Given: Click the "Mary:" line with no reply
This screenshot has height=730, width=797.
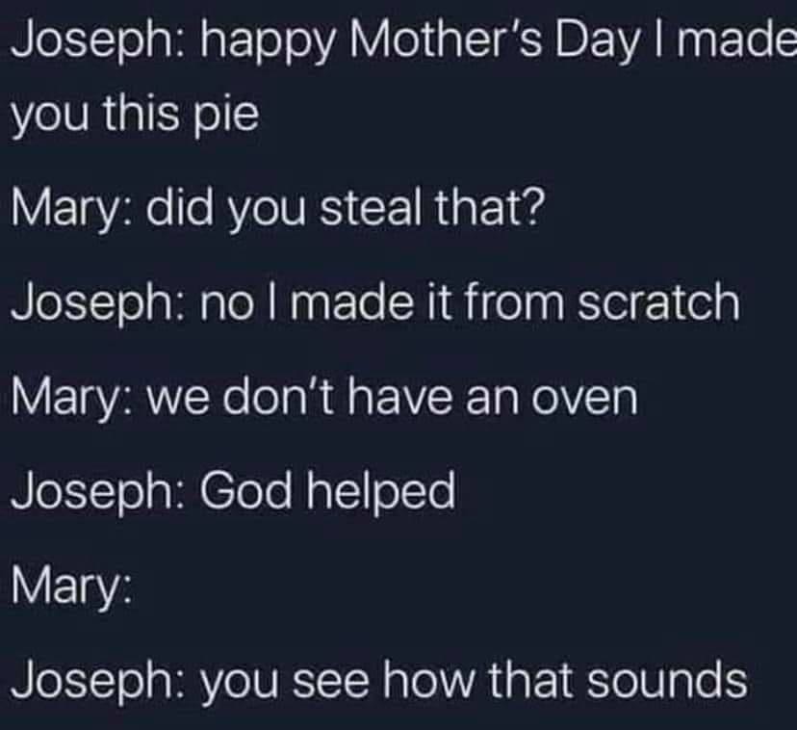Looking at the screenshot, I should click(65, 587).
